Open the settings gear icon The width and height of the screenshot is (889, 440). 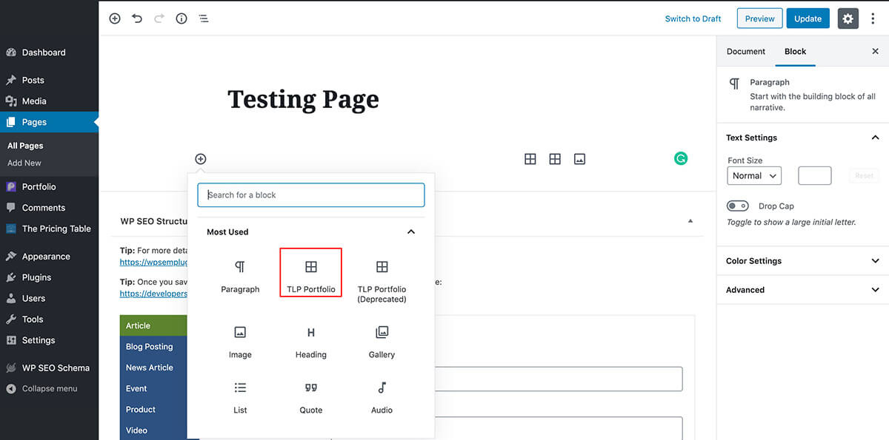(848, 18)
